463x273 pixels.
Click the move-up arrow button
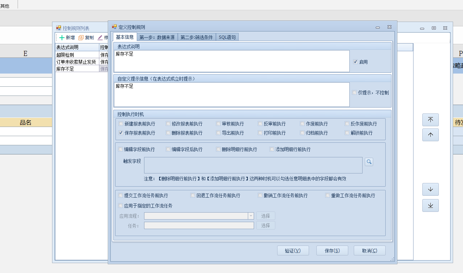[430, 135]
